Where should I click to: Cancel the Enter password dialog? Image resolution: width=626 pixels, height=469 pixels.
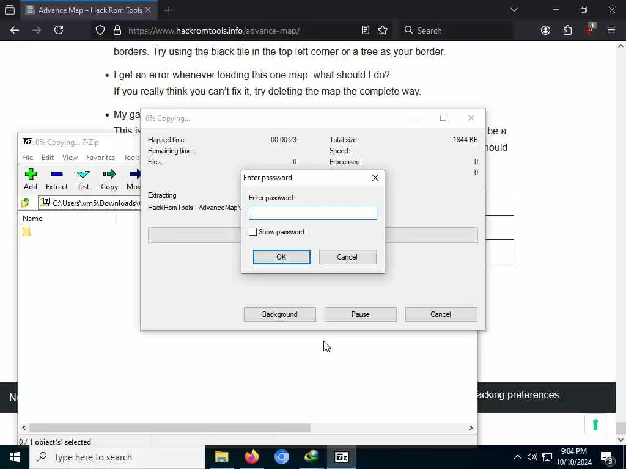point(347,257)
